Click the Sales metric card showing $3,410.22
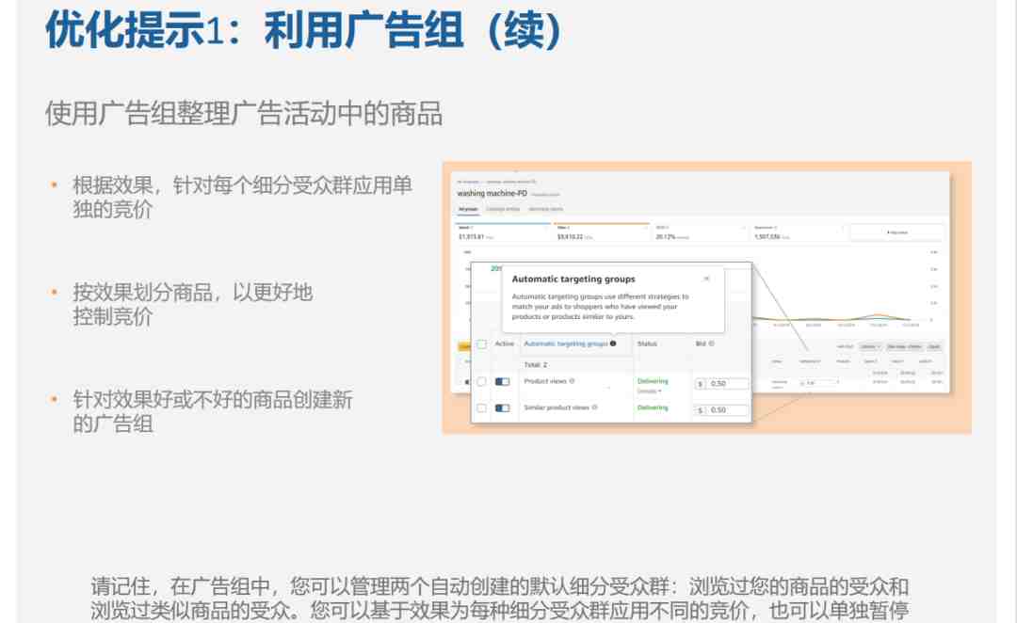Viewport: 1017px width, 623px height. (x=602, y=232)
